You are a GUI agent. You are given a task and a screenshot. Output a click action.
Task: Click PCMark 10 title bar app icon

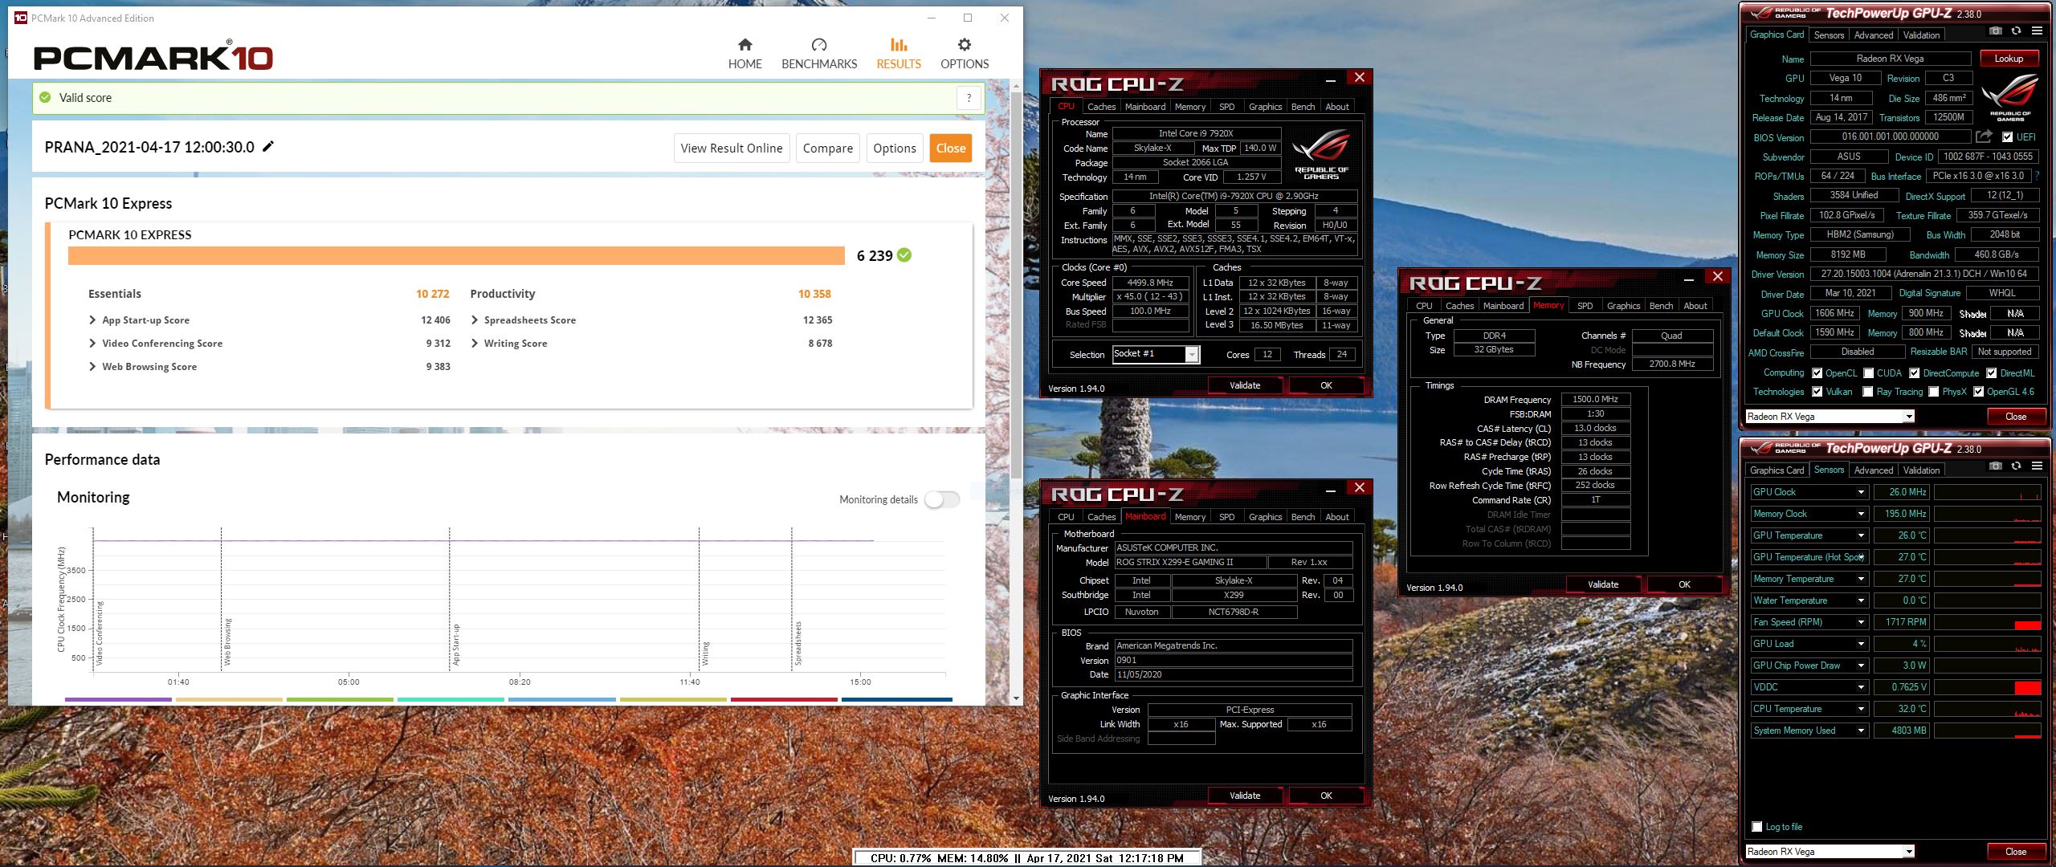point(21,18)
